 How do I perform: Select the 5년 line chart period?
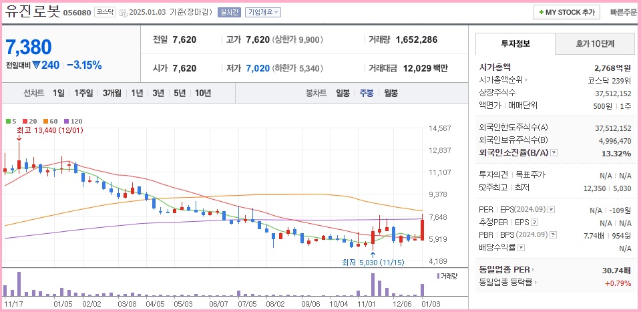pos(180,94)
